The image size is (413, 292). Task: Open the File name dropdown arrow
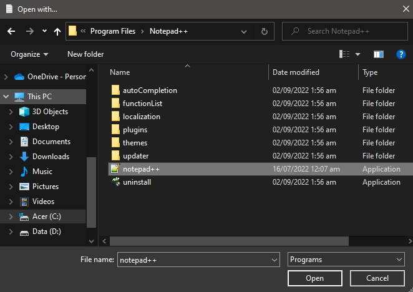tap(275, 260)
